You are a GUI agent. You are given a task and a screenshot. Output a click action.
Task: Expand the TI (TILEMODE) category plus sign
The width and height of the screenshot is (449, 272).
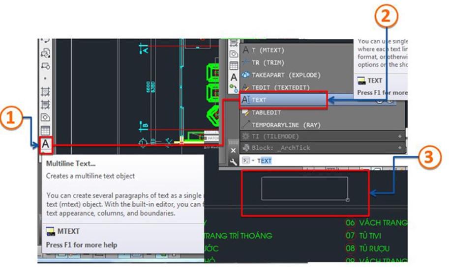(400, 136)
